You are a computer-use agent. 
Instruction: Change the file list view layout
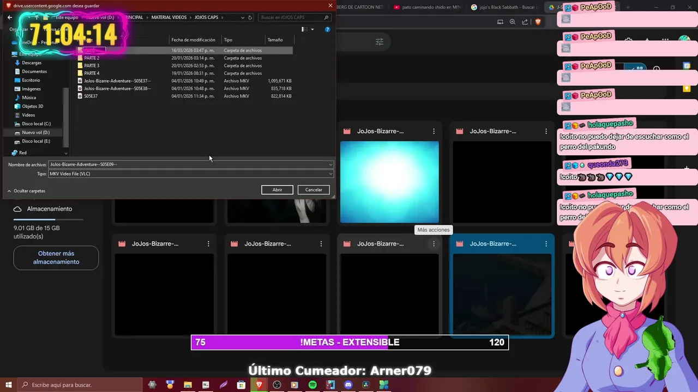tap(305, 29)
